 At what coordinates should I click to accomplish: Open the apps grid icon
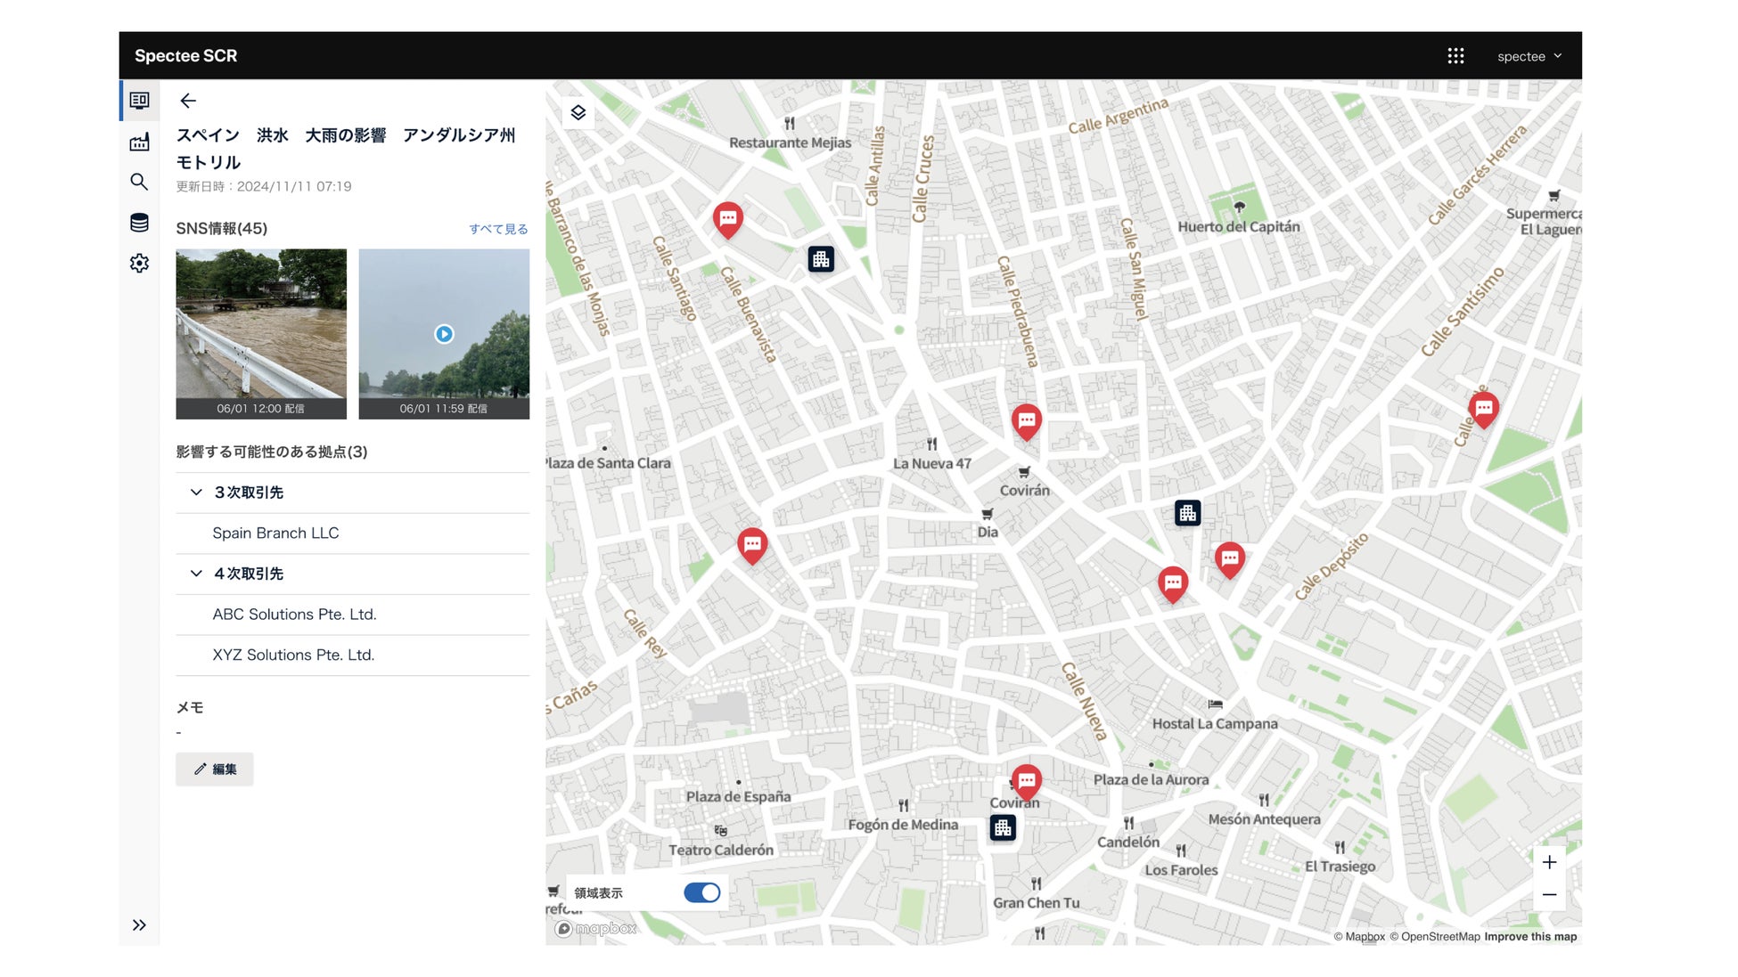[1455, 56]
